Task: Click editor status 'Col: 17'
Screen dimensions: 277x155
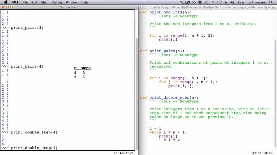Action: [267, 153]
